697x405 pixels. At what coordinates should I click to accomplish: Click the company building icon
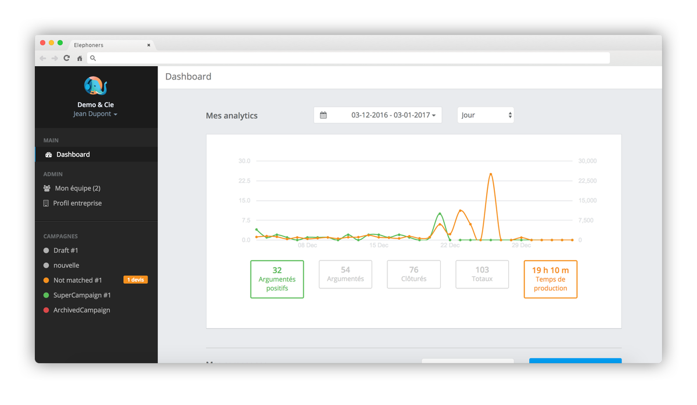pos(46,203)
